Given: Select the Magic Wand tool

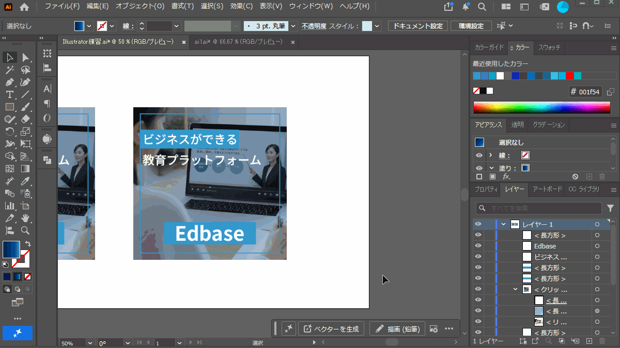Looking at the screenshot, I should point(10,70).
